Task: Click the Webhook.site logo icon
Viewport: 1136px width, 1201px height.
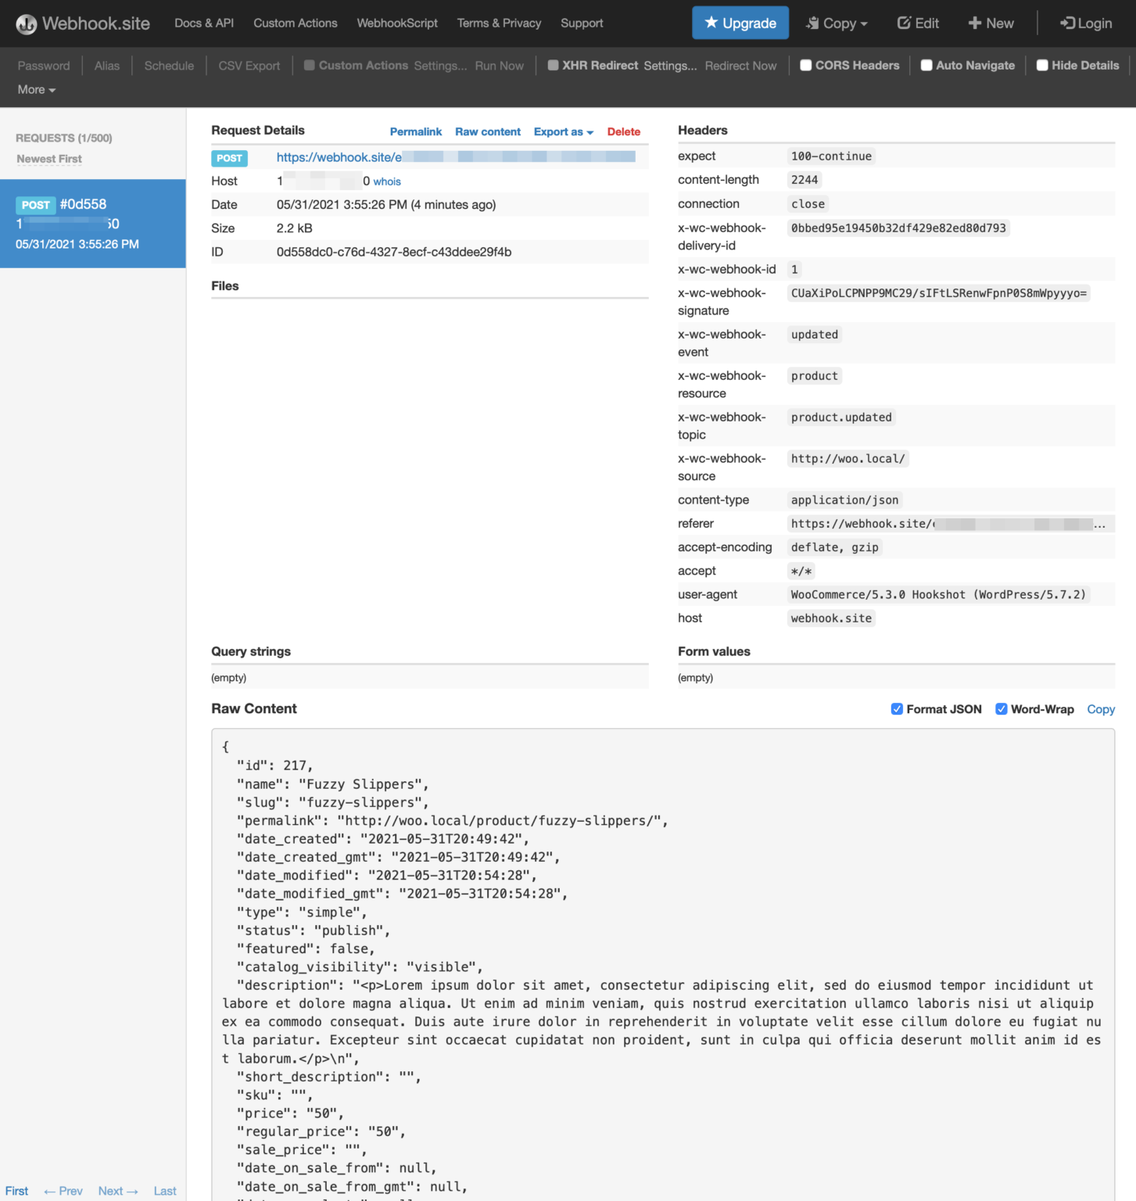Action: coord(27,23)
